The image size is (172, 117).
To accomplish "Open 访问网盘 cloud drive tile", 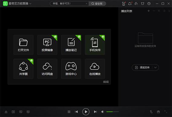I will tap(47, 69).
